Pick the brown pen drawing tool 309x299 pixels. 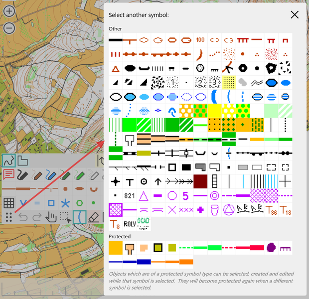pyautogui.click(x=37, y=175)
